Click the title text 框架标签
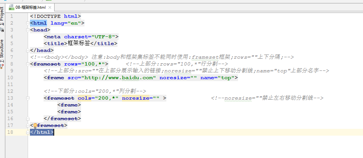Image resolution: width=363 pixels, height=158 pixels. (x=79, y=44)
